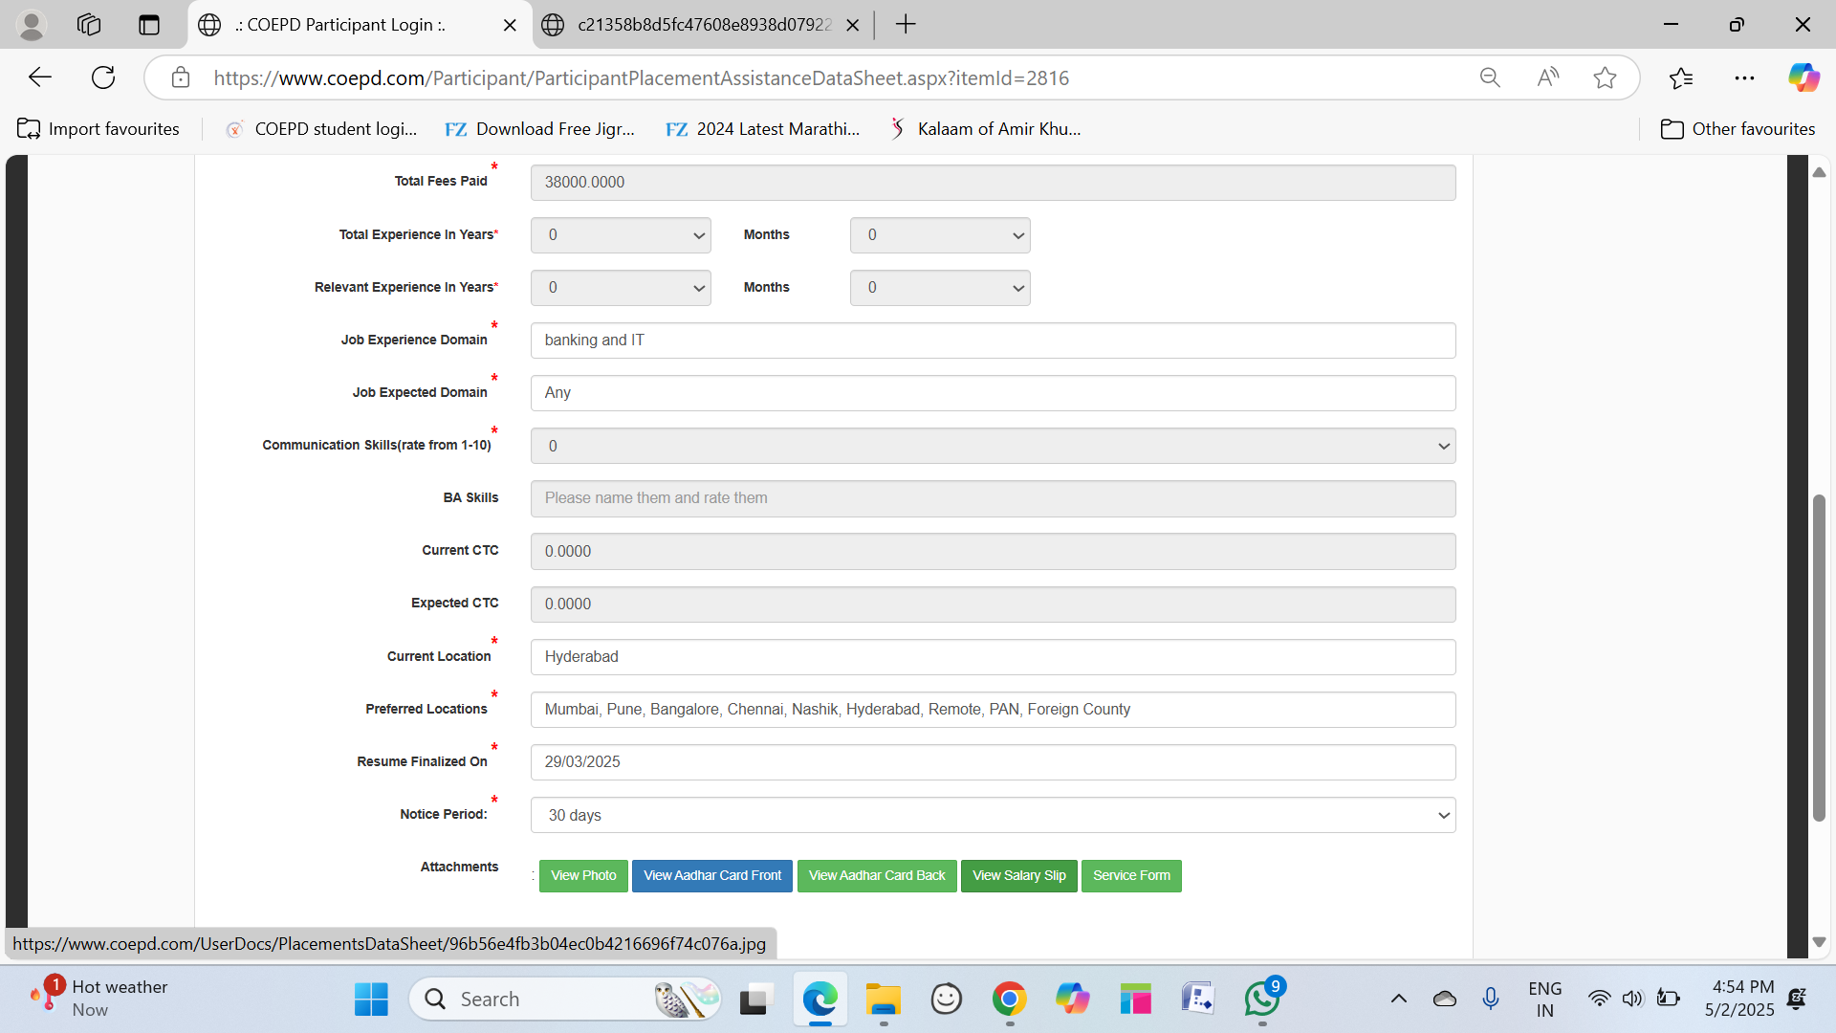
Task: Click View Photo button
Action: pos(583,876)
